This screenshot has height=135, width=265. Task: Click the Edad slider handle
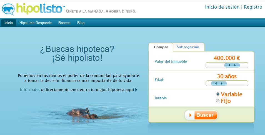219,83
